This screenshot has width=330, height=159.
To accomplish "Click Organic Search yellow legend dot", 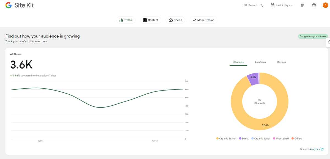I will click(x=218, y=139).
